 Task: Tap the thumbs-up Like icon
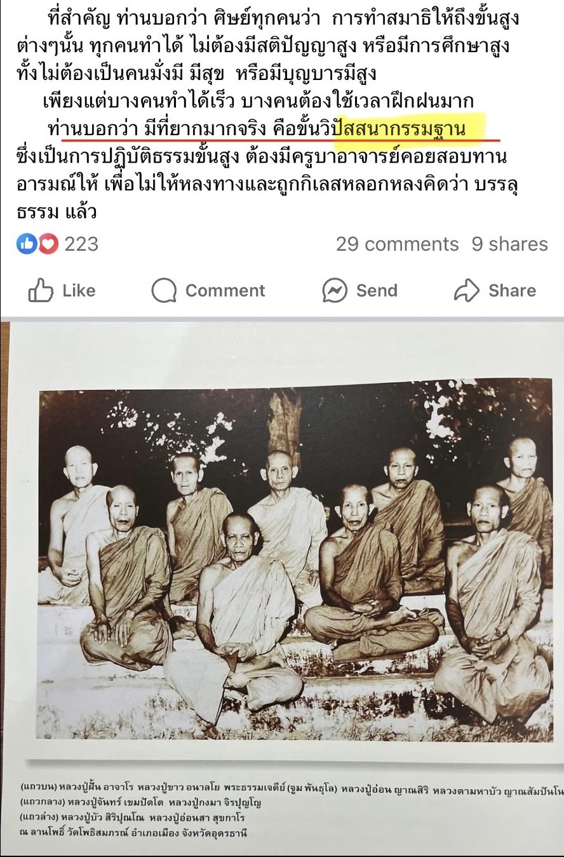41,290
